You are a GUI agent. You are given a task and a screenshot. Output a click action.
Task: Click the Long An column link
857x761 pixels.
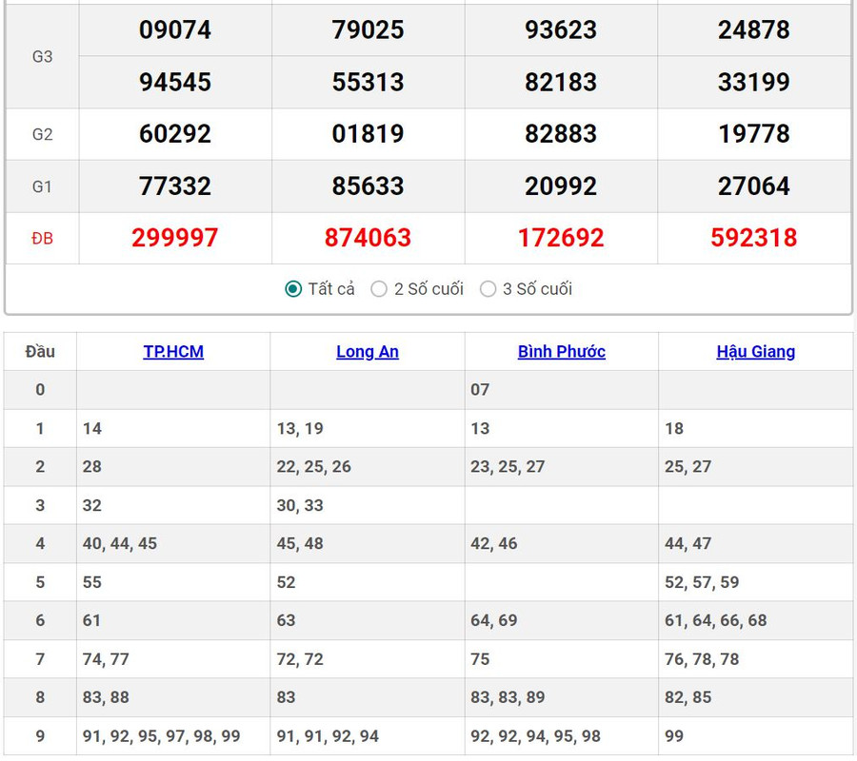tap(368, 352)
